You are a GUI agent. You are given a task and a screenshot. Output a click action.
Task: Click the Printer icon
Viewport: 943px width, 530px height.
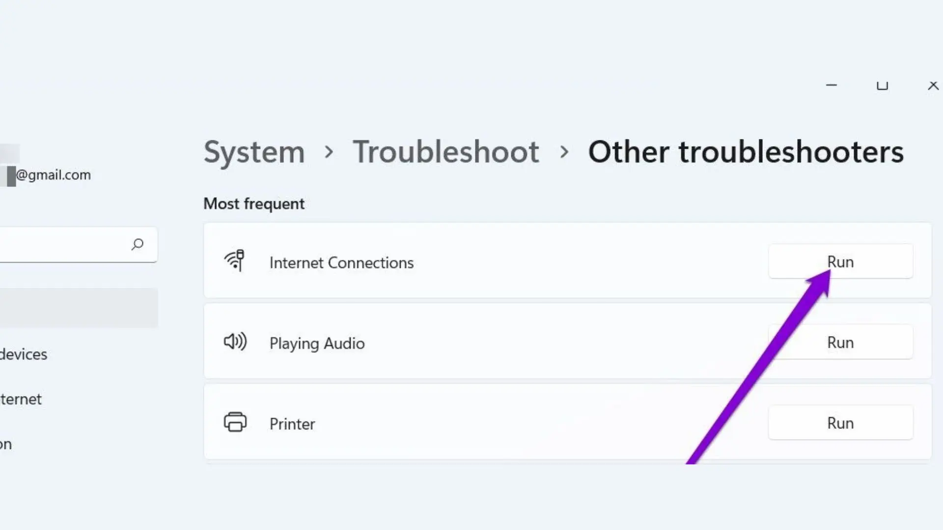tap(235, 422)
